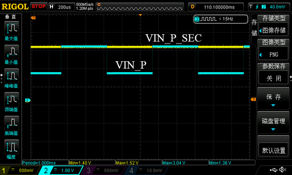Select the 最小值 minimum measurement icon

point(11,55)
